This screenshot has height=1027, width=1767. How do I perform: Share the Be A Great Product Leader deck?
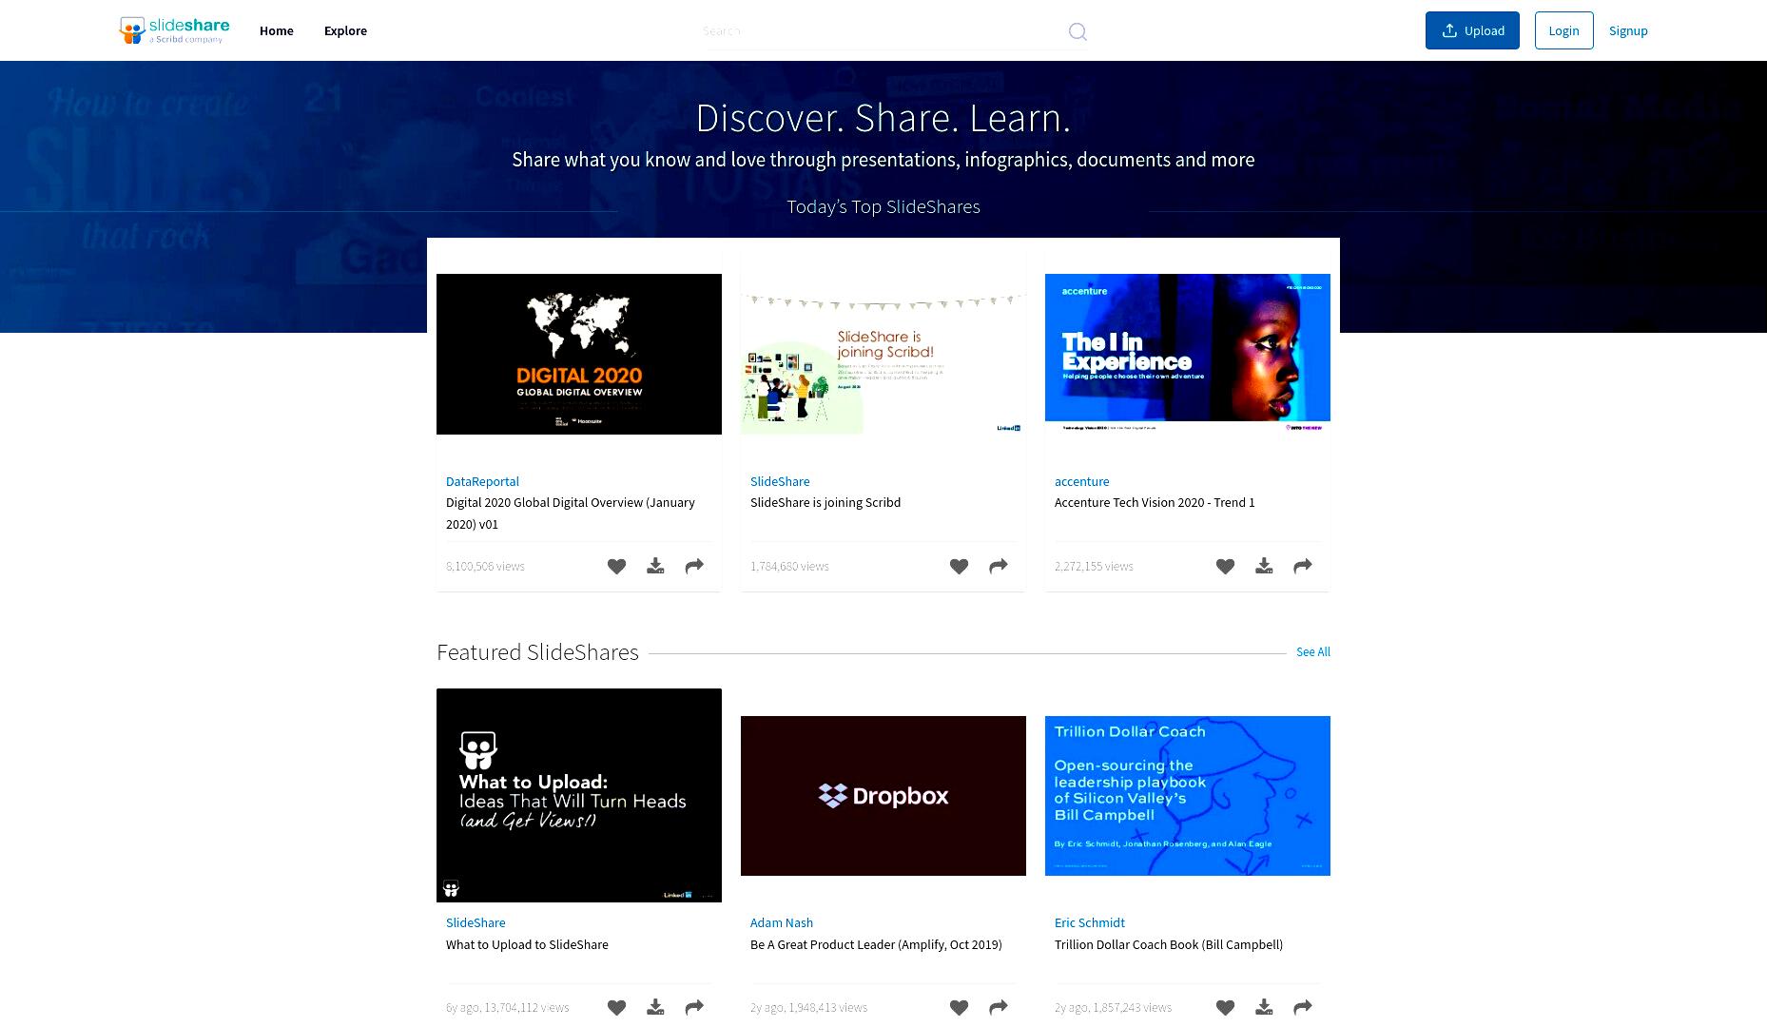[999, 1007]
